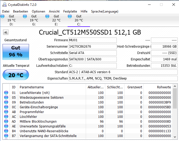Screen dimensions: 179x141
Task: Click raw value 000000001133
Action: tap(160, 131)
